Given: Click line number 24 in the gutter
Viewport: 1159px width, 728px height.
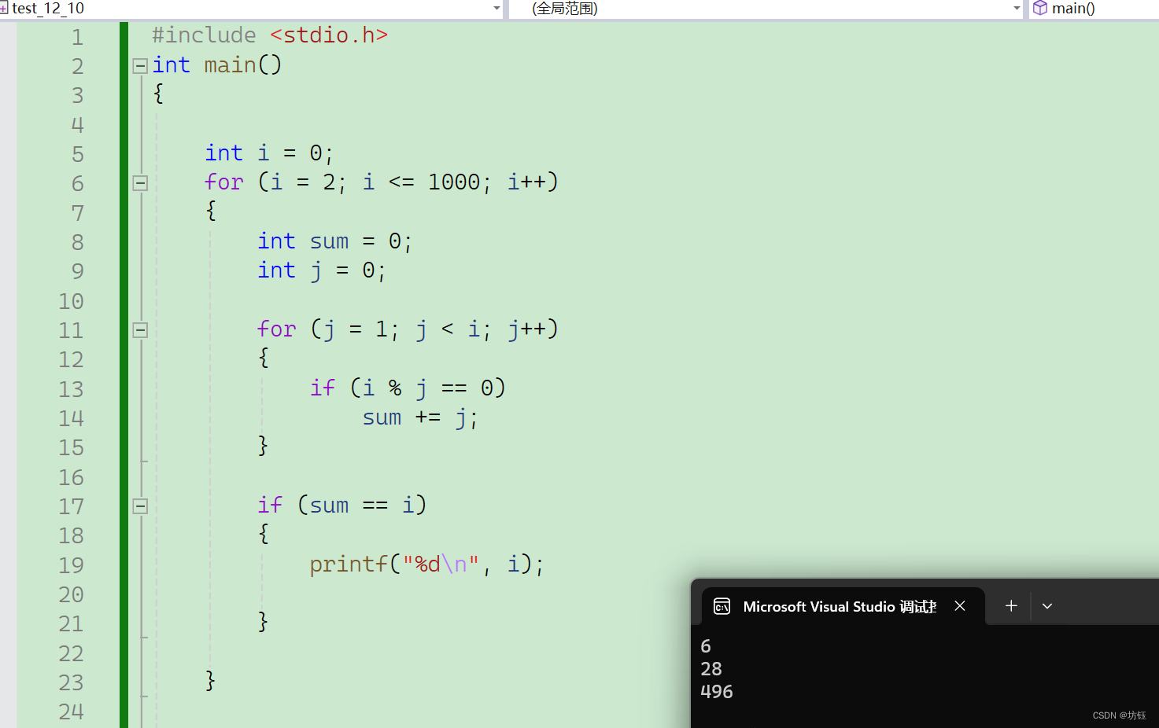Looking at the screenshot, I should [x=71, y=711].
